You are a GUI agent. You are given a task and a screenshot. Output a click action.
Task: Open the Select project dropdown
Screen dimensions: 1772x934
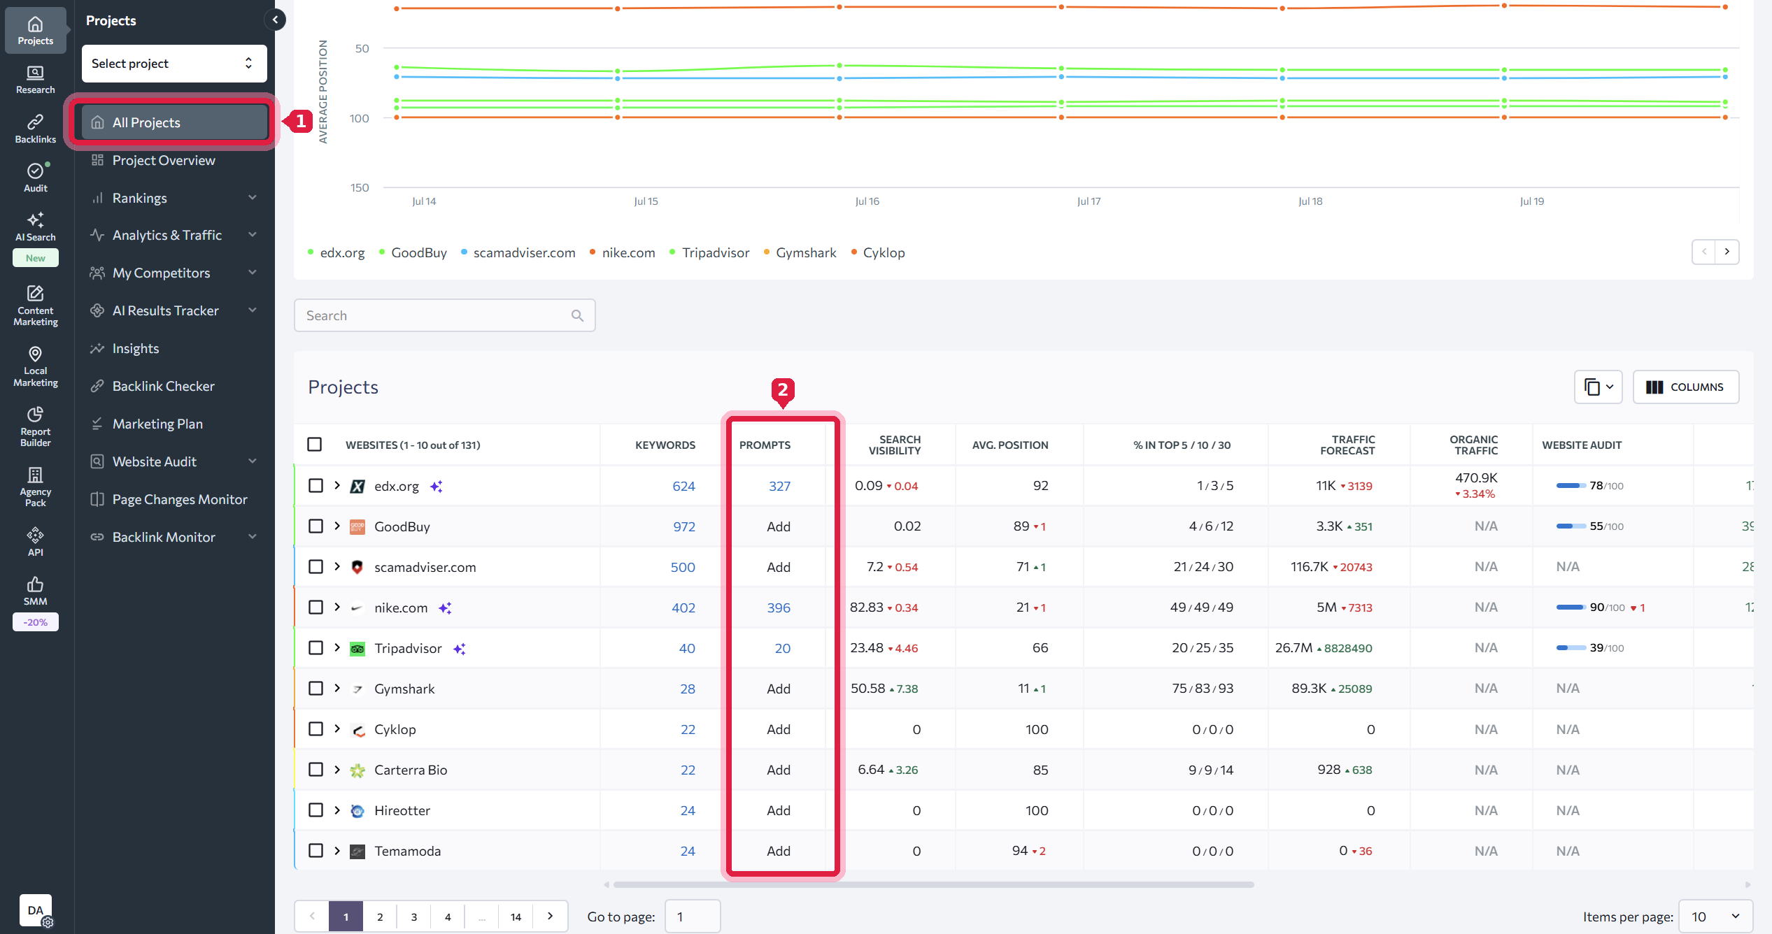click(174, 64)
